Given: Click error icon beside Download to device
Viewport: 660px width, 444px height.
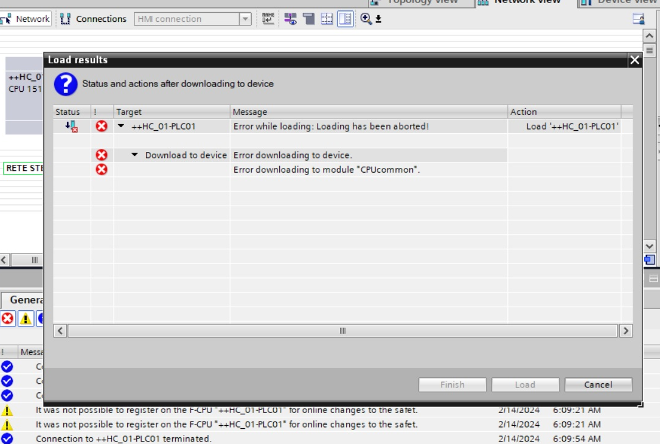Looking at the screenshot, I should click(x=102, y=155).
